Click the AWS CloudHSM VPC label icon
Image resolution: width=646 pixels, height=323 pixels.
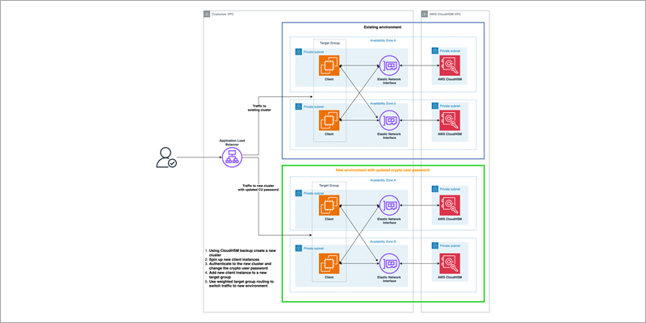click(x=425, y=14)
